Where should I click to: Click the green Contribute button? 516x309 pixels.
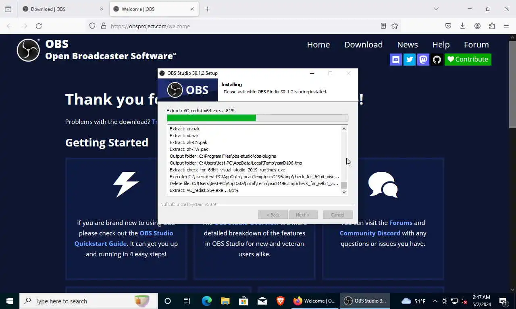pyautogui.click(x=468, y=60)
